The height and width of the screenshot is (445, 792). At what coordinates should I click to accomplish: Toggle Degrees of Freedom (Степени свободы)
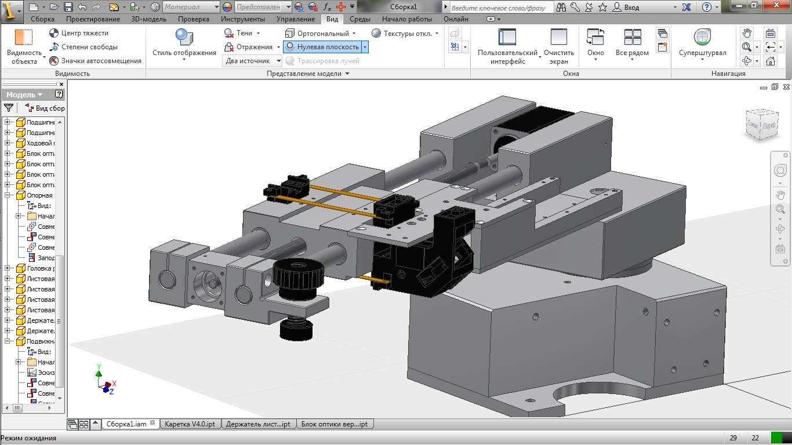click(54, 47)
